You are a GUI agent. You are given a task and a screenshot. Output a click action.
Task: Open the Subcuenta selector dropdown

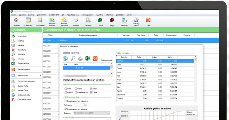click(85, 105)
